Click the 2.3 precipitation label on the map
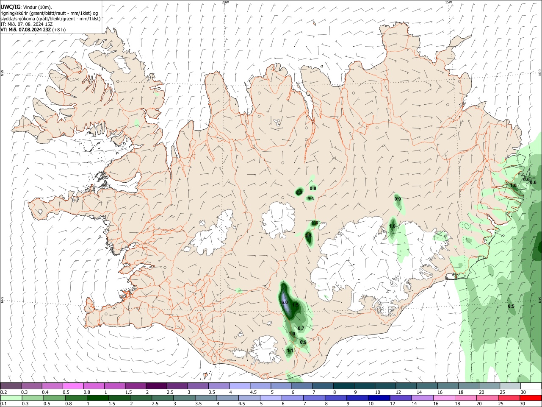Screen dimensions: 542x407 [x=308, y=235]
